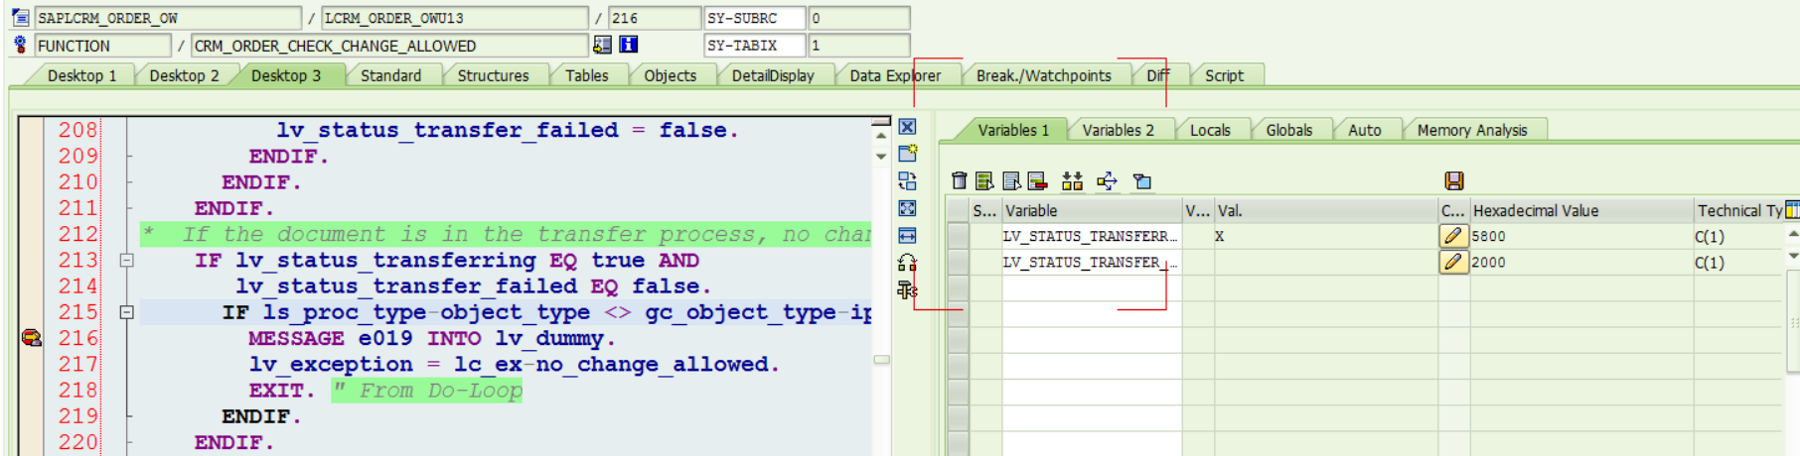1800x456 pixels.
Task: Open the DetailDisplay tab
Action: [772, 75]
